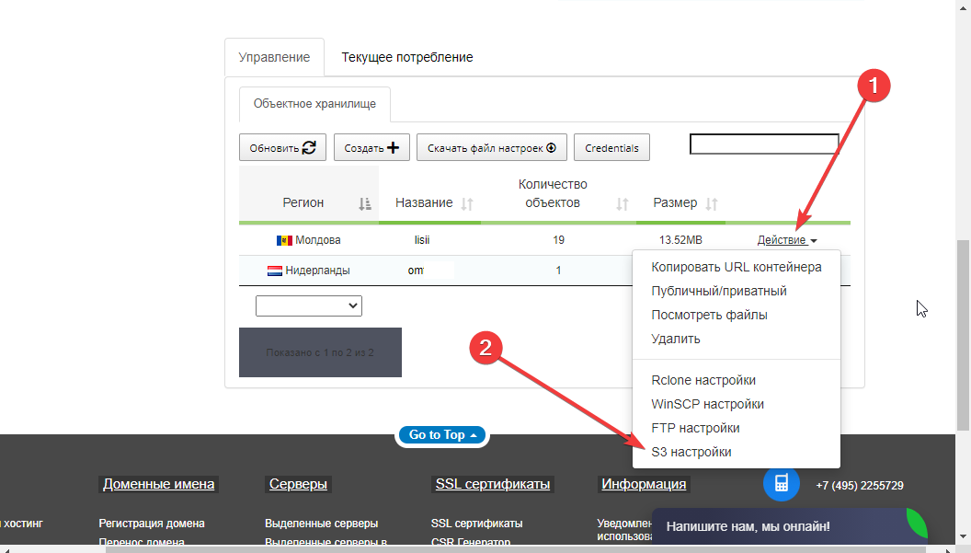Click the download icon beside Скачать файл настроек
The image size is (971, 553).
click(552, 147)
